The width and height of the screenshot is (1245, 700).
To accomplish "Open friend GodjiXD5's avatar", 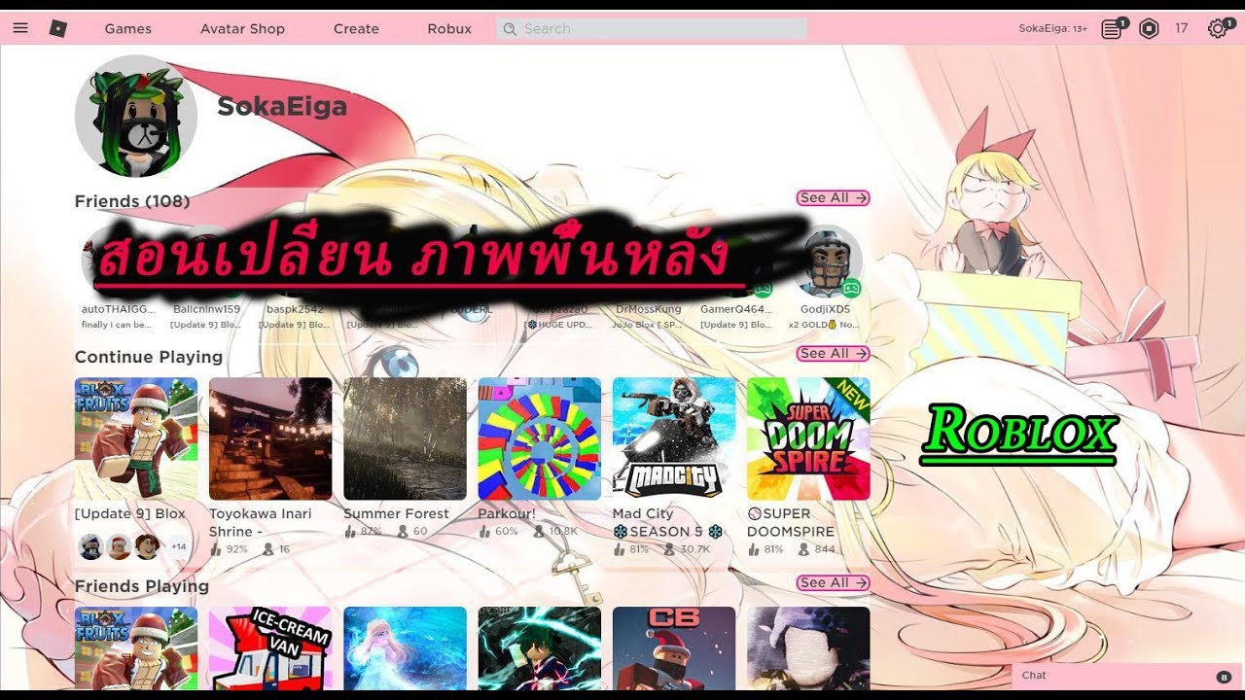I will coord(826,261).
